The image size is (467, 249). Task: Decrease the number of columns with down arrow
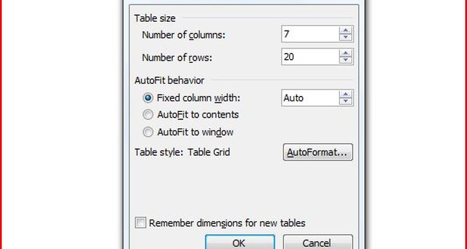(x=346, y=37)
